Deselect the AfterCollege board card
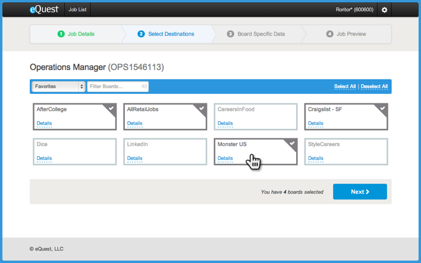The image size is (421, 263). click(75, 116)
